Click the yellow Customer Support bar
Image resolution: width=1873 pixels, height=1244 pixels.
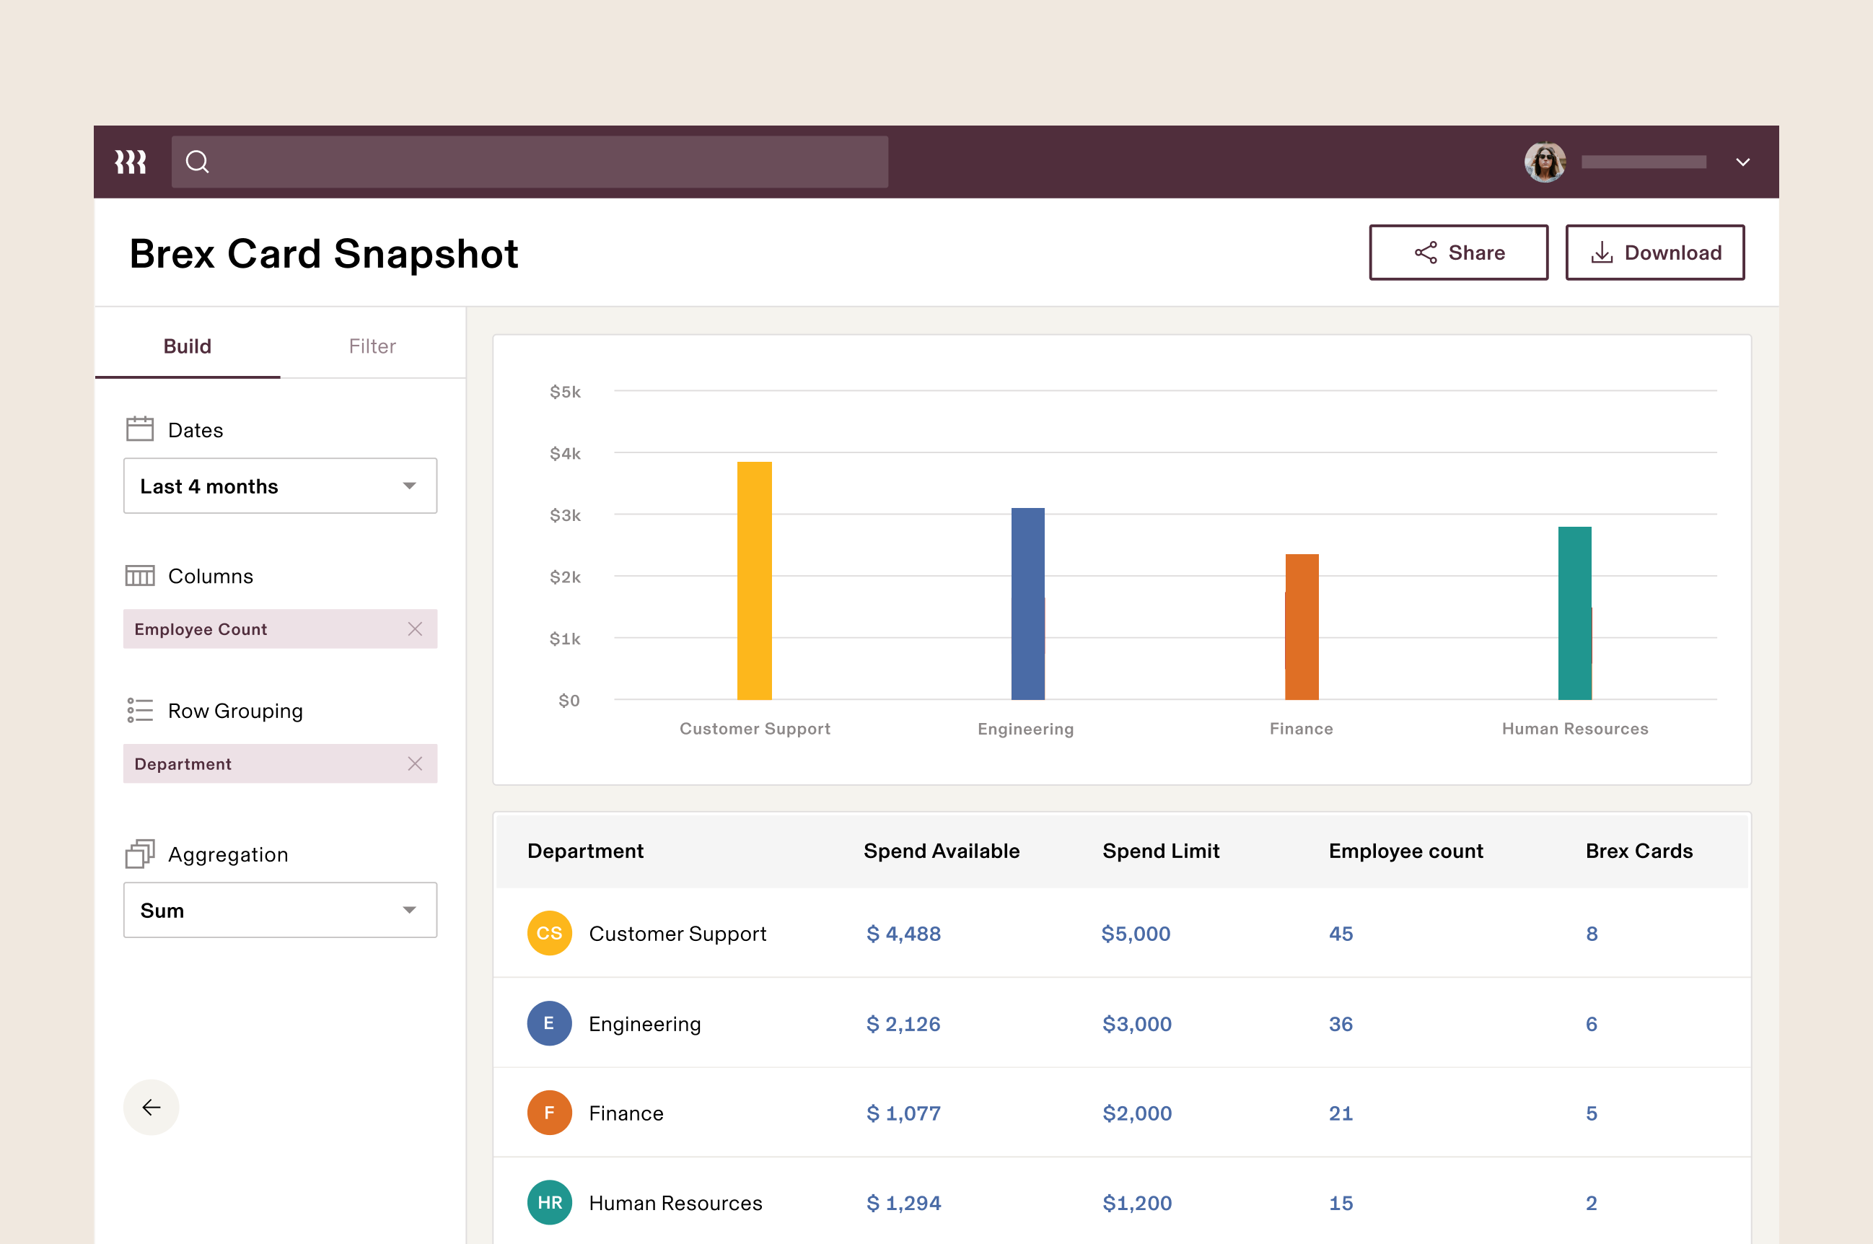click(x=754, y=580)
